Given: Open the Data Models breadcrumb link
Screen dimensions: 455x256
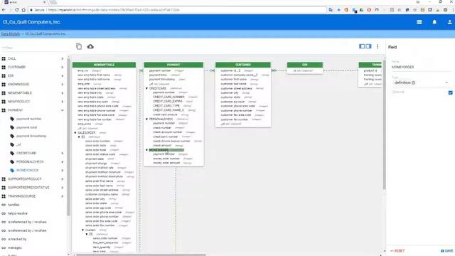Looking at the screenshot, I should click(11, 34).
